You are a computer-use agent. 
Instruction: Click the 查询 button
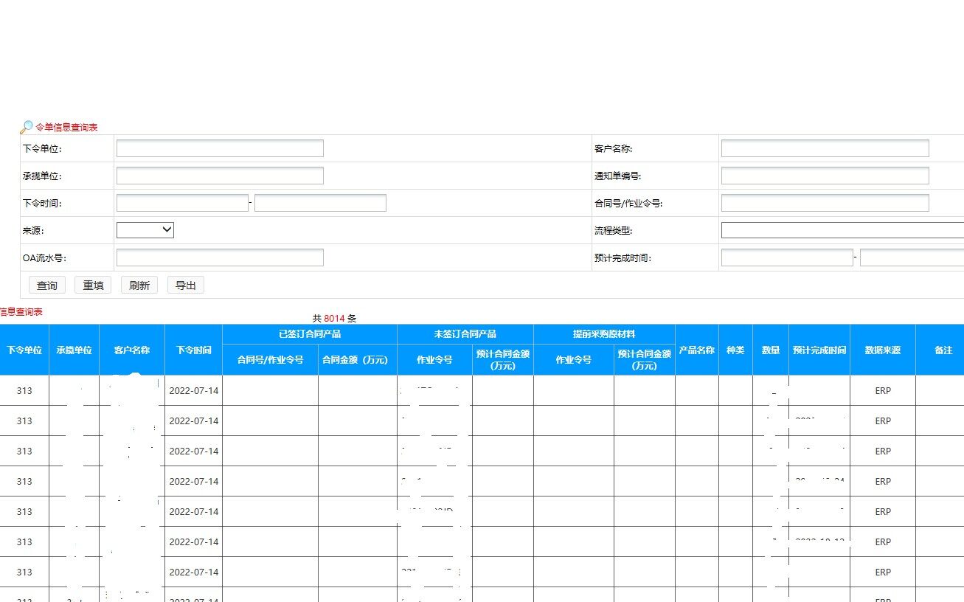(47, 286)
